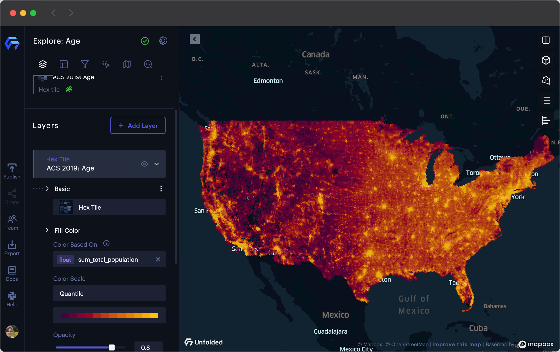Open the chart panel icon
Image resolution: width=560 pixels, height=352 pixels.
546,120
